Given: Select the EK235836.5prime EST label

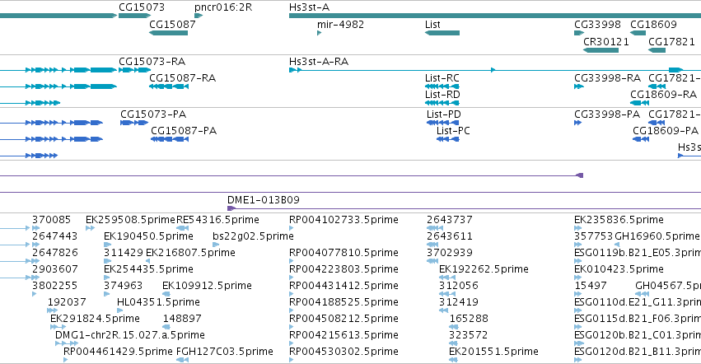Looking at the screenshot, I should click(619, 220).
